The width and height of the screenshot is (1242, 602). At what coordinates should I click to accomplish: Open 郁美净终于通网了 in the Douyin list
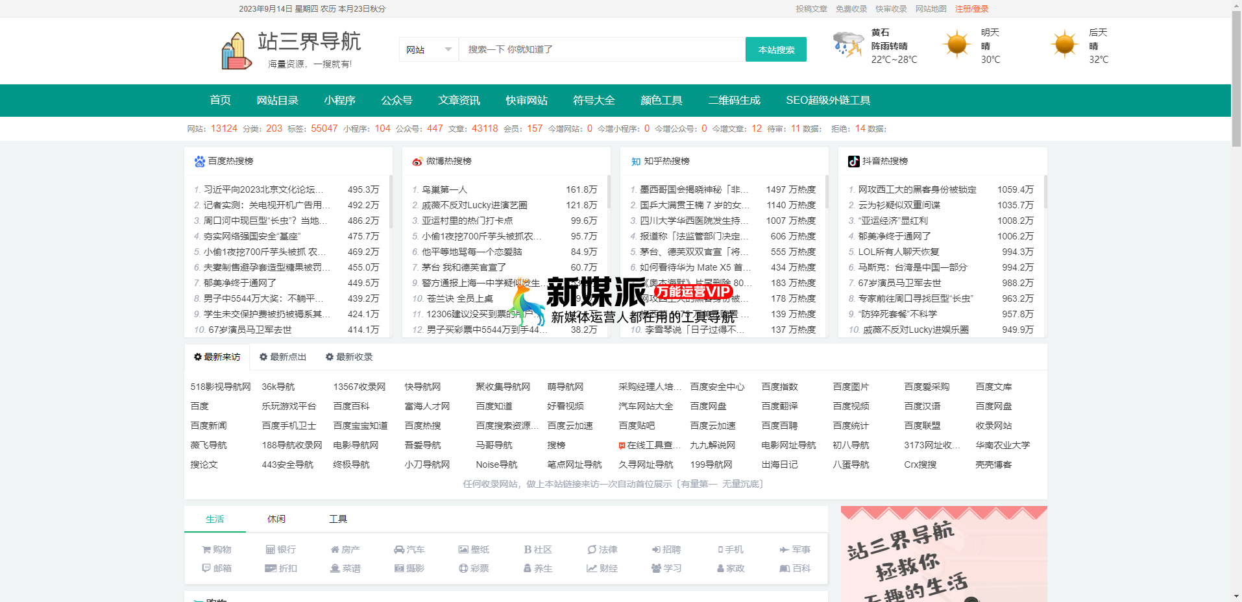point(894,236)
